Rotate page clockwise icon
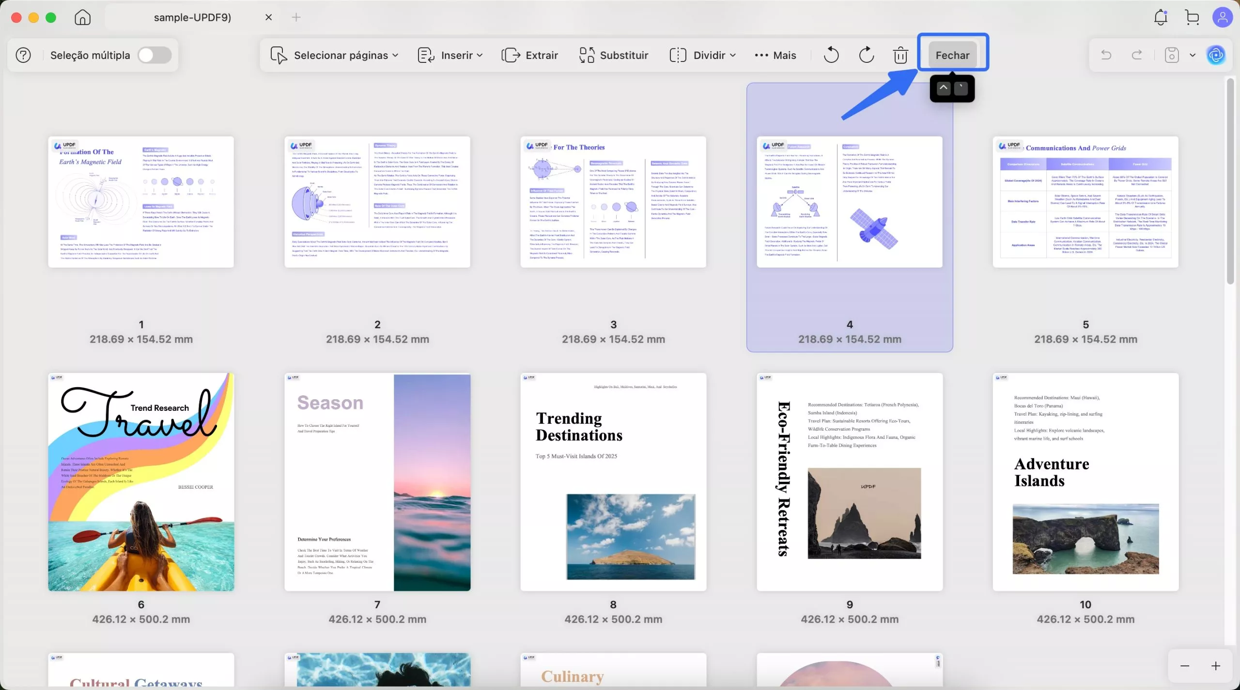1240x690 pixels. coord(866,55)
